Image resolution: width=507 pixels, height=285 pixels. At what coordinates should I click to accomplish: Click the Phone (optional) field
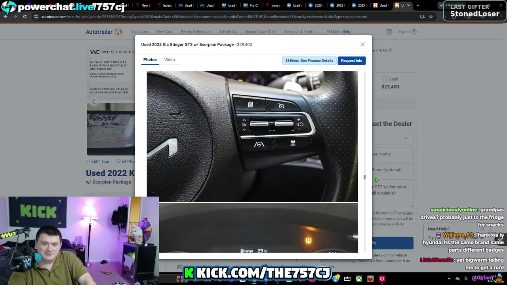click(392, 170)
